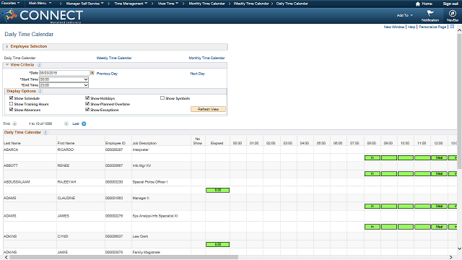Image resolution: width=462 pixels, height=260 pixels.
Task: Toggle Show Schedule checkbox
Action: click(x=12, y=98)
